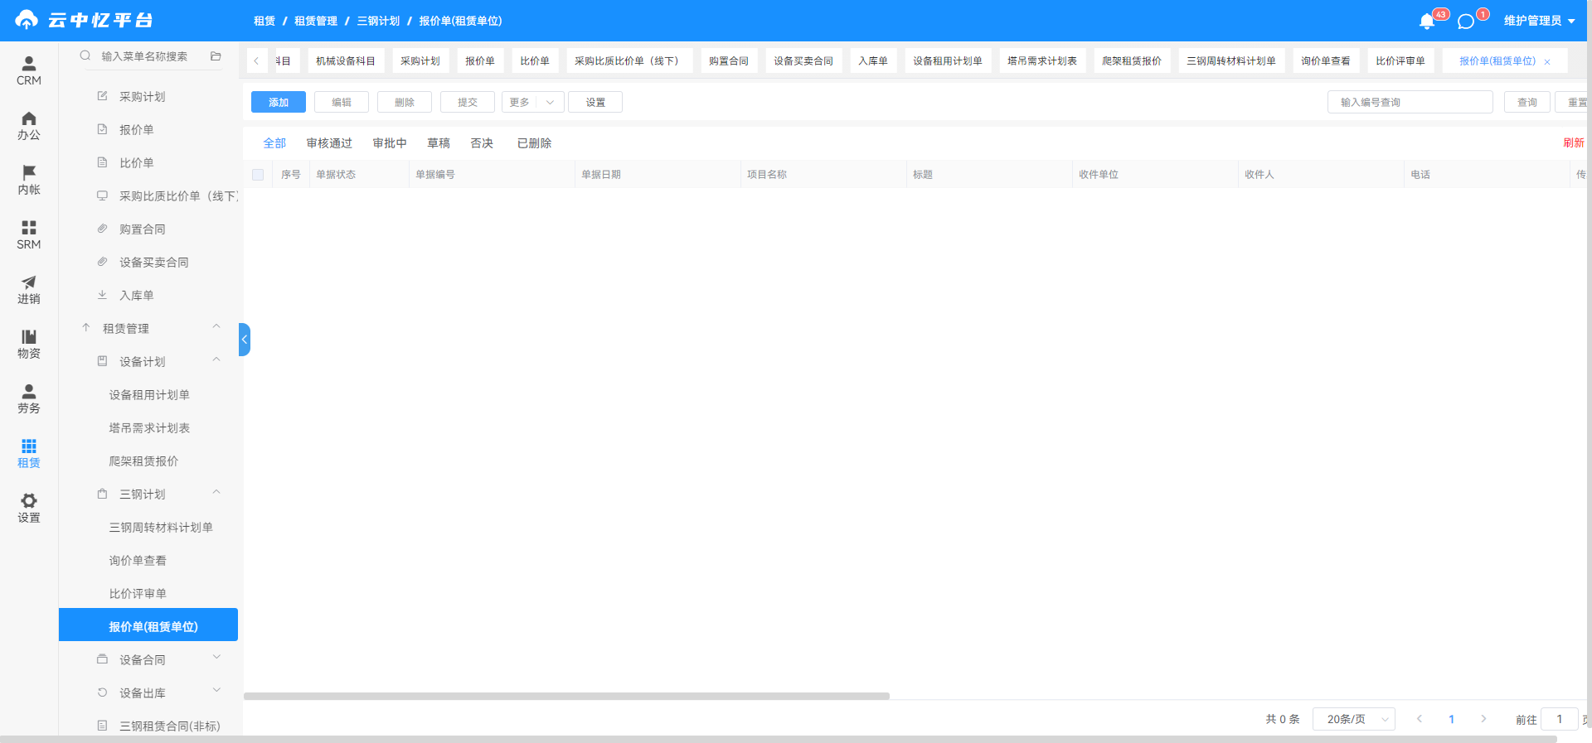Click the blue 添加 button
Image resolution: width=1592 pixels, height=743 pixels.
[x=279, y=102]
